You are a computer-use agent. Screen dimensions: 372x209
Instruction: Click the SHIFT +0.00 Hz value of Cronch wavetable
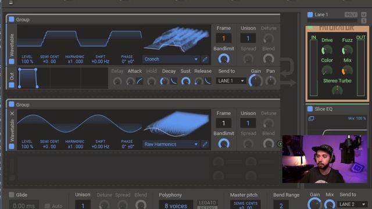pos(101,62)
